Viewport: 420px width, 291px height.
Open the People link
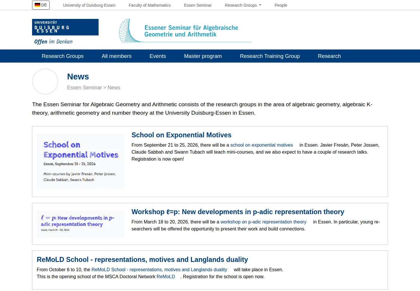tap(281, 5)
